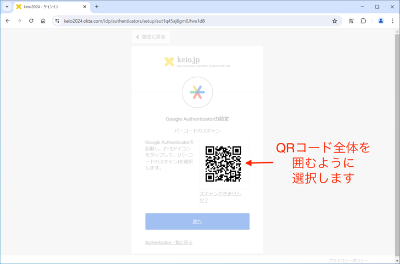Open the Chrome three-dot menu
The width and height of the screenshot is (400, 264).
click(392, 20)
